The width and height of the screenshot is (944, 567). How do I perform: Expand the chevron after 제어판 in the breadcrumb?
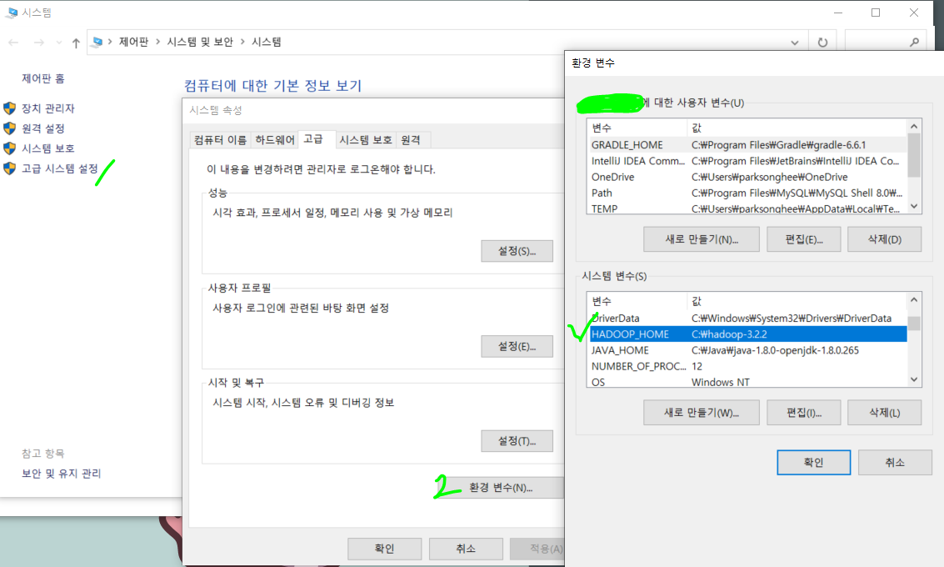[157, 42]
